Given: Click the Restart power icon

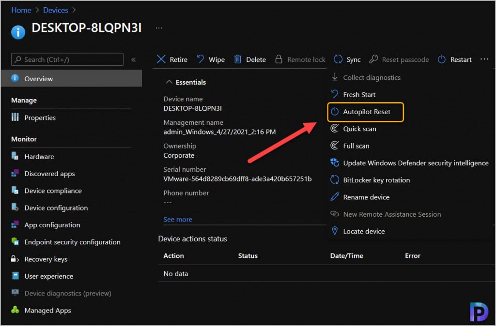Looking at the screenshot, I should coord(442,59).
